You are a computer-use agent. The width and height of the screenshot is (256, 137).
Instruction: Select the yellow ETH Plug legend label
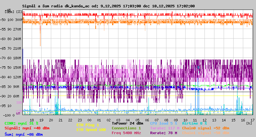pyautogui.click(x=88, y=125)
